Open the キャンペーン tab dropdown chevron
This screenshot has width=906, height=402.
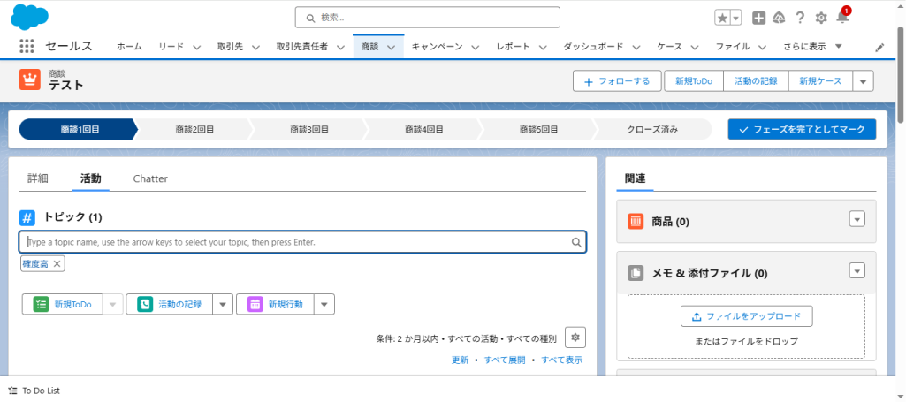click(x=476, y=48)
